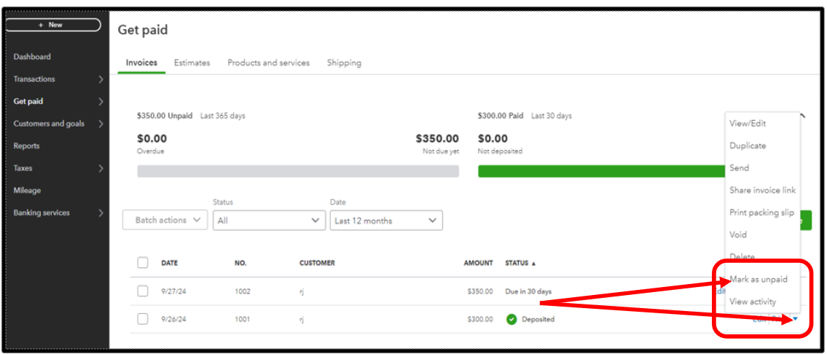Toggle the select-all invoices checkbox in header
Viewport: 827px width, 354px height.
tap(143, 263)
